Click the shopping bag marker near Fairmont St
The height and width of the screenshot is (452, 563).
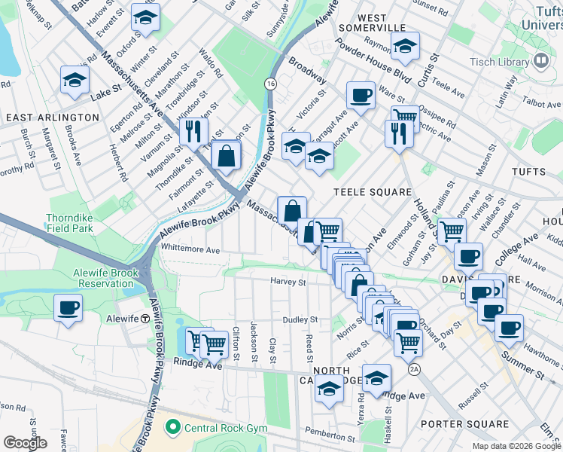tap(226, 157)
